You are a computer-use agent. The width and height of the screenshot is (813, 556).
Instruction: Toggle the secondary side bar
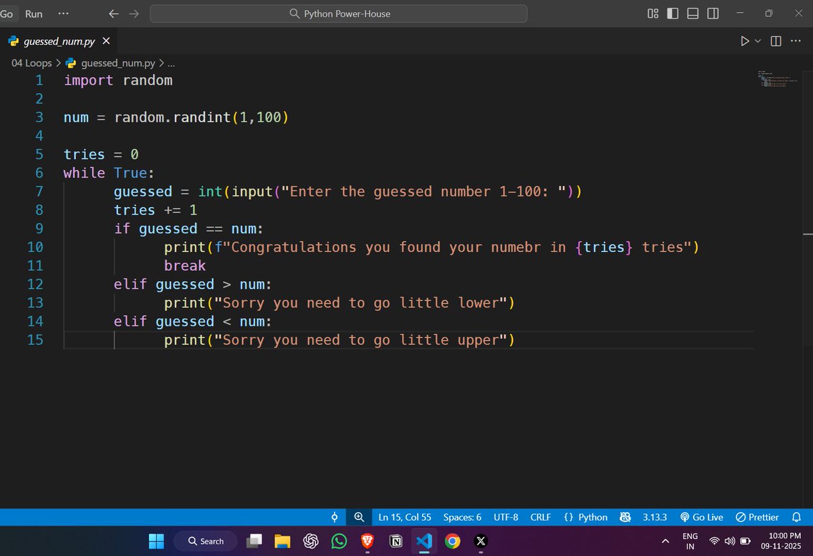coord(713,14)
